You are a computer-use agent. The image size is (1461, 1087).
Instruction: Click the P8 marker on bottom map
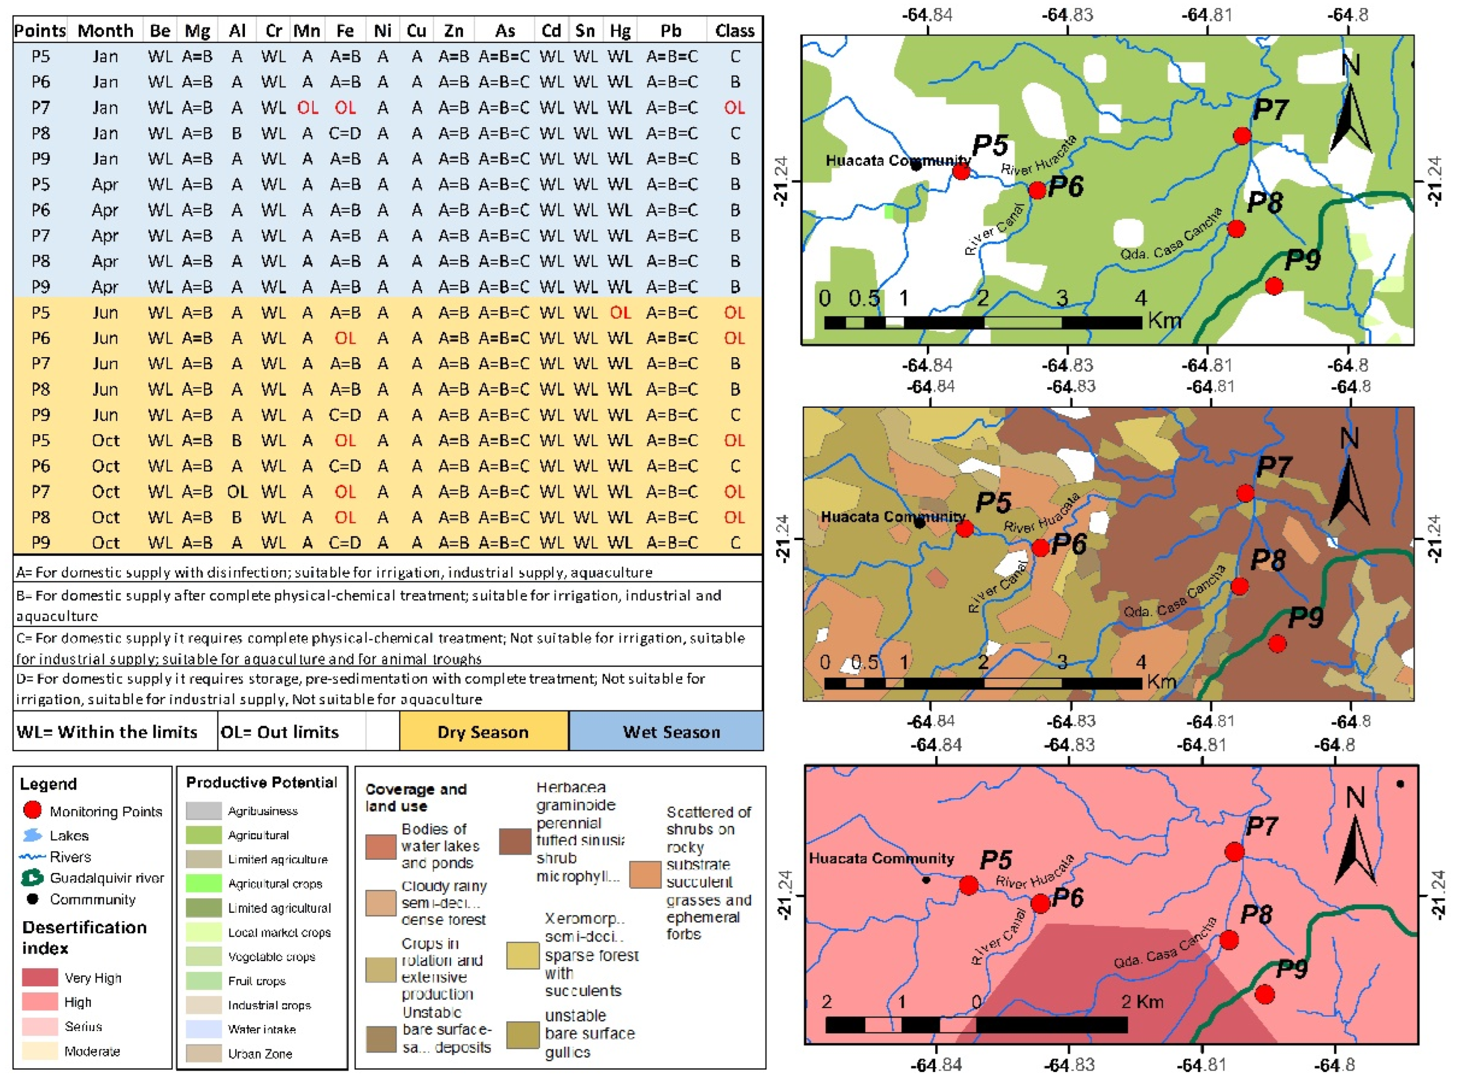1229,939
